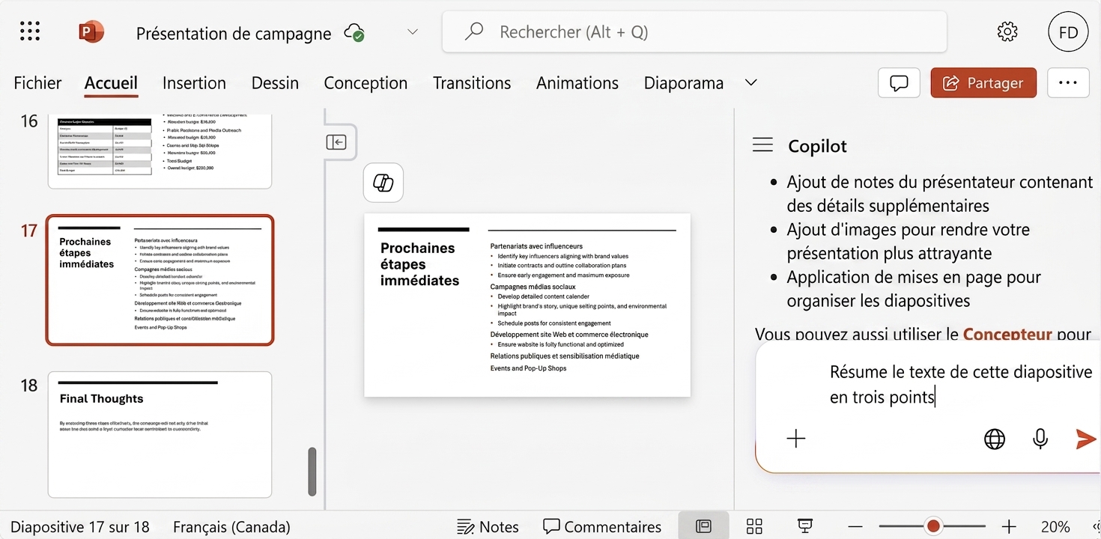The image size is (1101, 539).
Task: Change the Français (Canada) language
Action: pos(231,527)
